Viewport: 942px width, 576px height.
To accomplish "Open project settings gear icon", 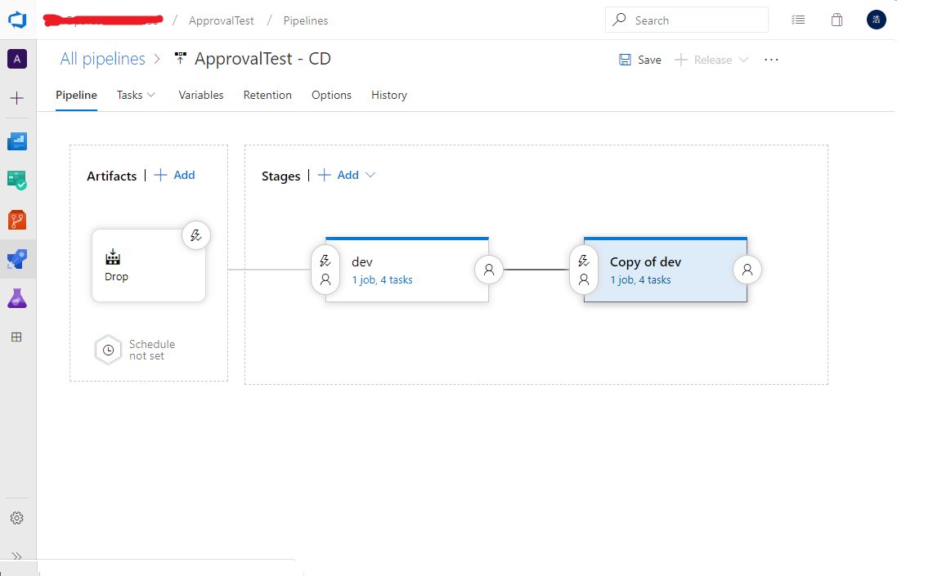I will (17, 518).
